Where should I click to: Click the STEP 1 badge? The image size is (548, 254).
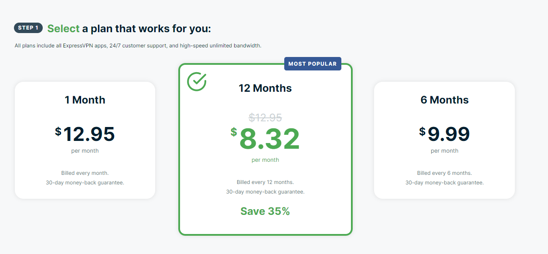tap(28, 28)
